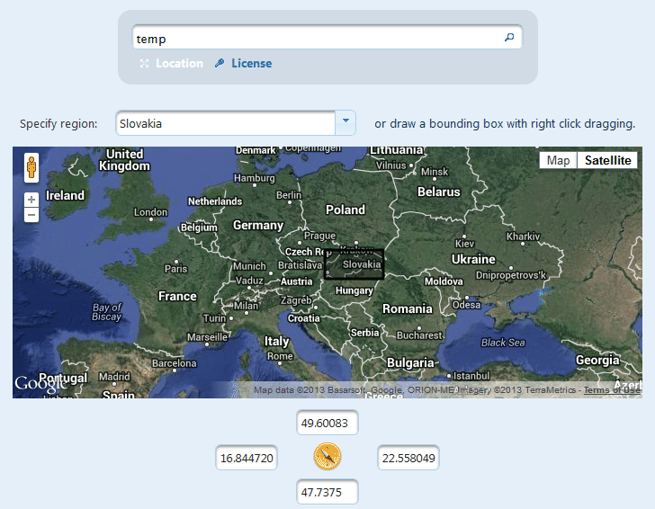The image size is (655, 509).
Task: Click the License key icon
Action: (220, 63)
